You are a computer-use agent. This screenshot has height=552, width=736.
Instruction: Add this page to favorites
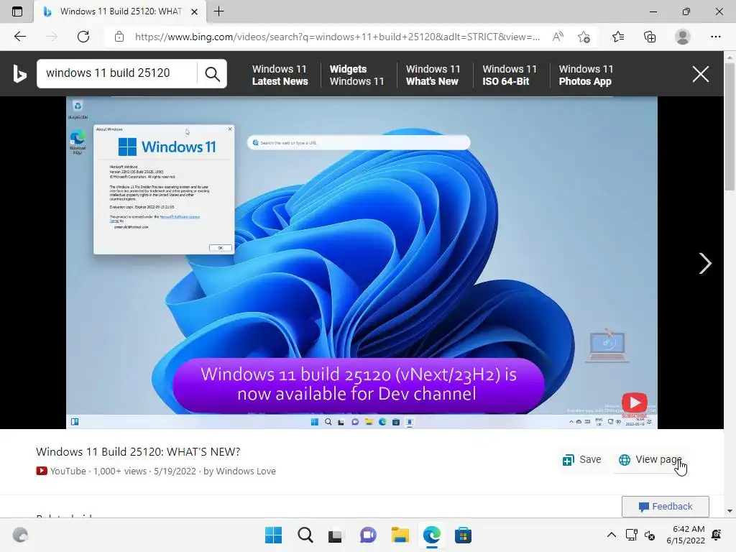(x=584, y=37)
